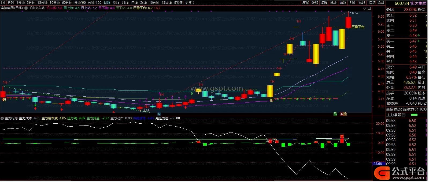
Task: Click the red 涨 marker icon
Action: tap(342, 114)
